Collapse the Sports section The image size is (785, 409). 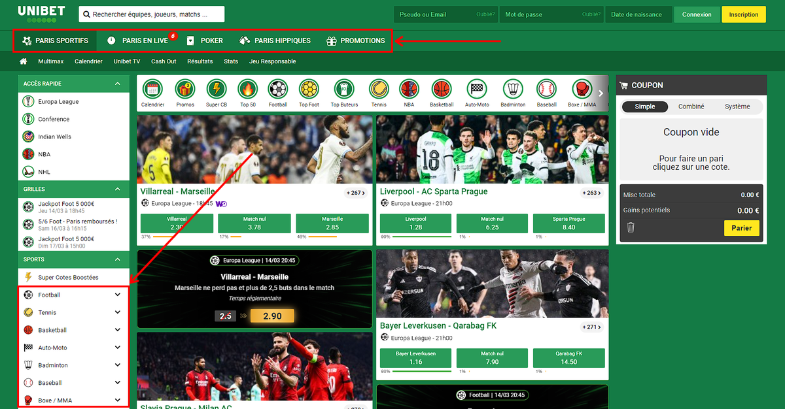coord(118,259)
